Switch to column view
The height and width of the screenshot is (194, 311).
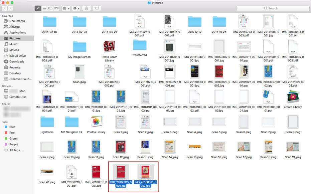pos(50,8)
